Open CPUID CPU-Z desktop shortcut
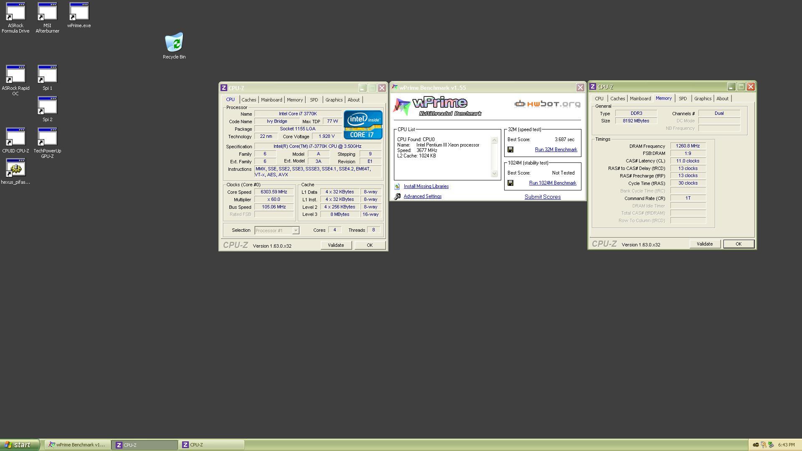 (x=15, y=140)
